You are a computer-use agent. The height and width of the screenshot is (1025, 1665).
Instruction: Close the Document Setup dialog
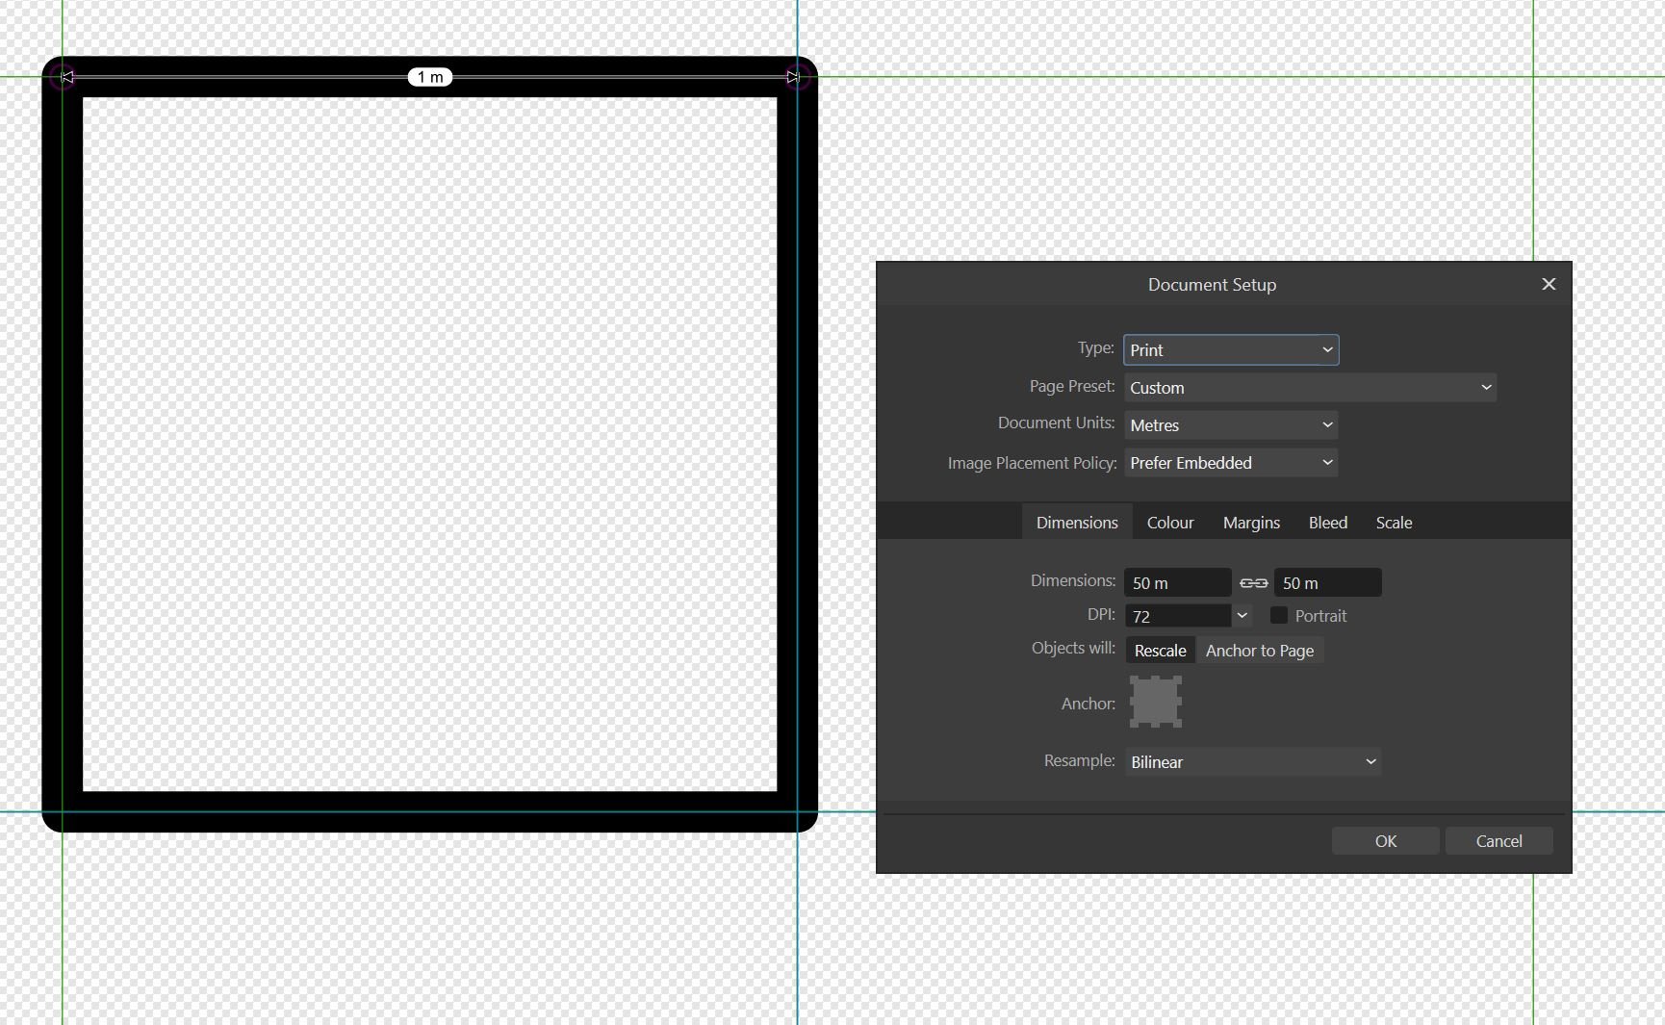click(1549, 284)
